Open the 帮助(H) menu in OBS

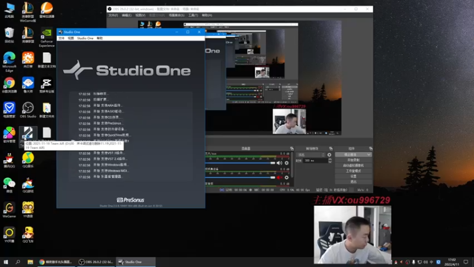pos(207,15)
